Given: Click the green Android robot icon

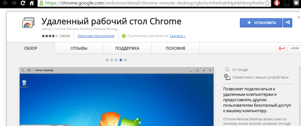Looking at the screenshot, I should pyautogui.click(x=124, y=36).
